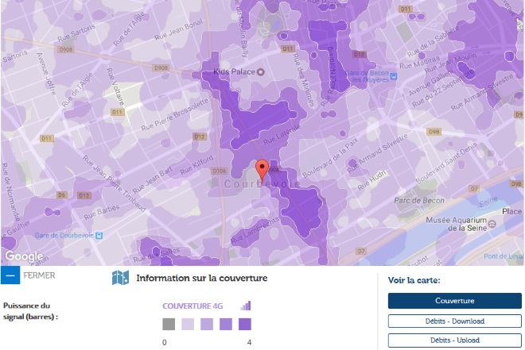
Task: Click the Rue Latérale street label
Action: [282, 135]
